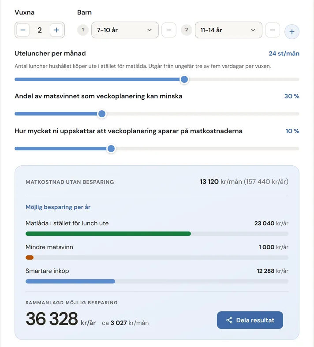
Task: Click the Uteluncher per månad slider handle
Action: coord(184,79)
